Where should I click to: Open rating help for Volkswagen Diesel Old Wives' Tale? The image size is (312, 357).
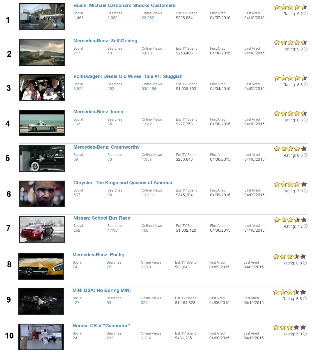pyautogui.click(x=306, y=84)
